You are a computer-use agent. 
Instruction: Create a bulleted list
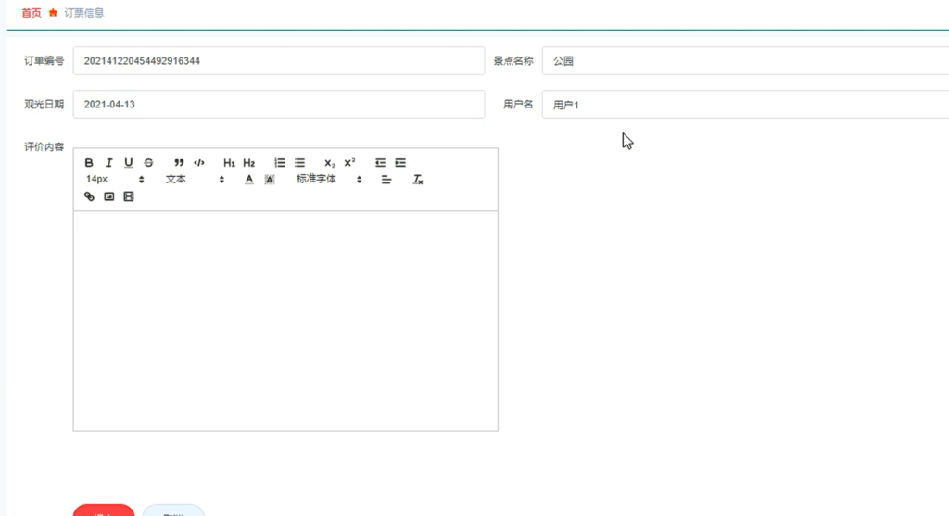pyautogui.click(x=299, y=163)
